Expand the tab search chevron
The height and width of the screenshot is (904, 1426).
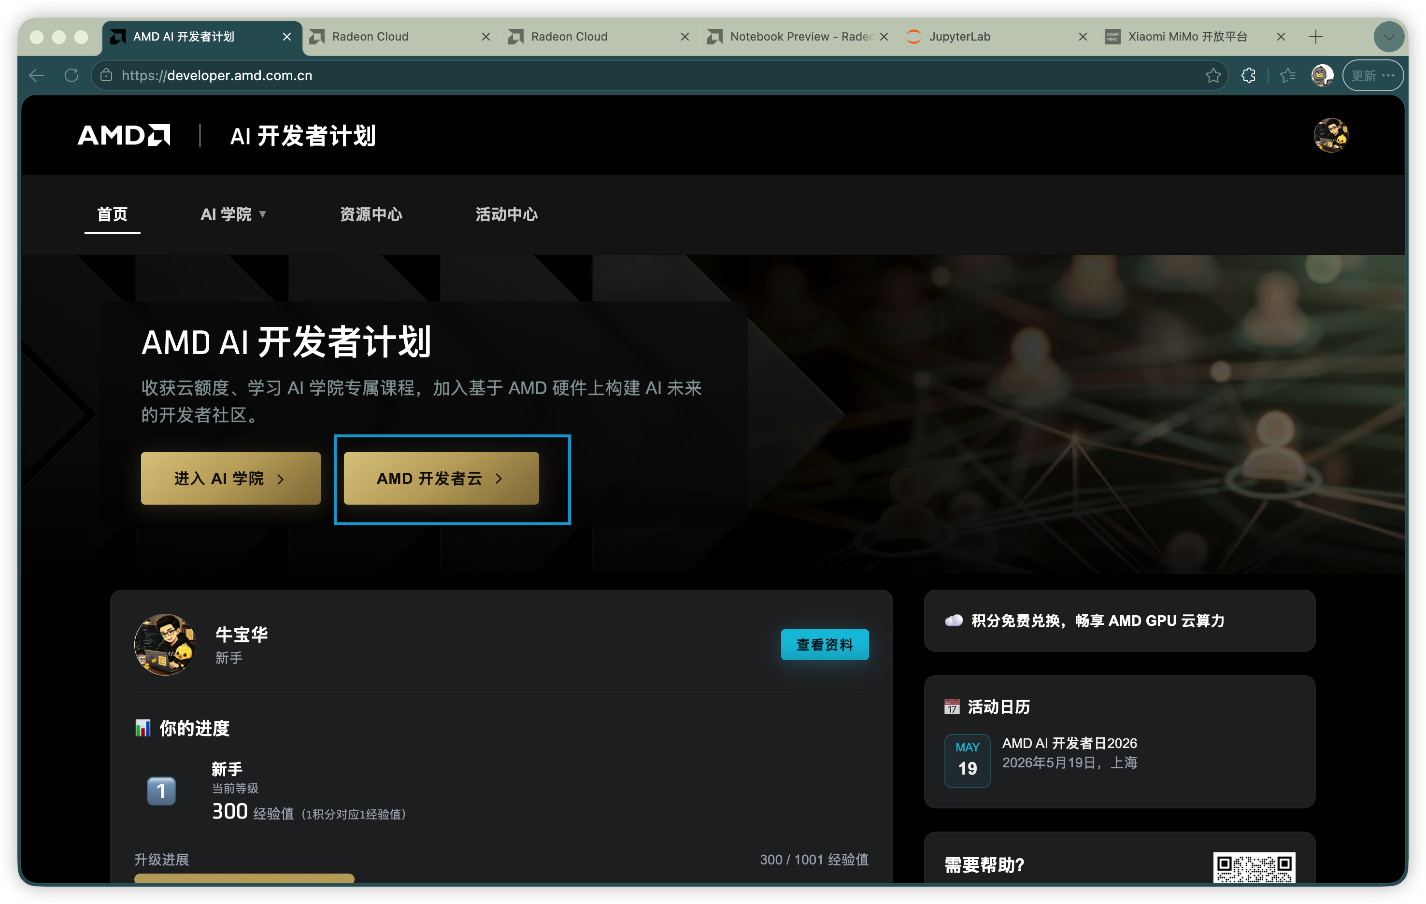1389,37
